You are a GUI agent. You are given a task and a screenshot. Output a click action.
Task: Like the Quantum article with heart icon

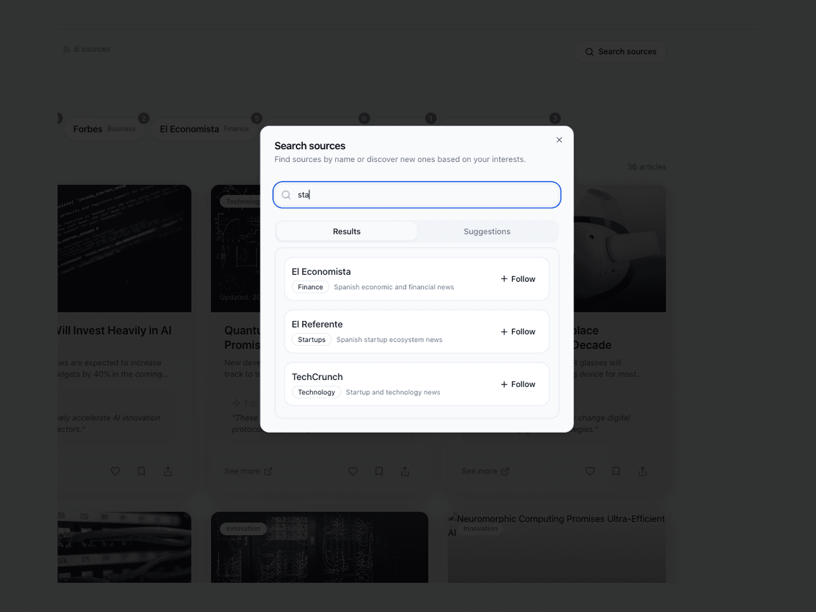click(353, 471)
